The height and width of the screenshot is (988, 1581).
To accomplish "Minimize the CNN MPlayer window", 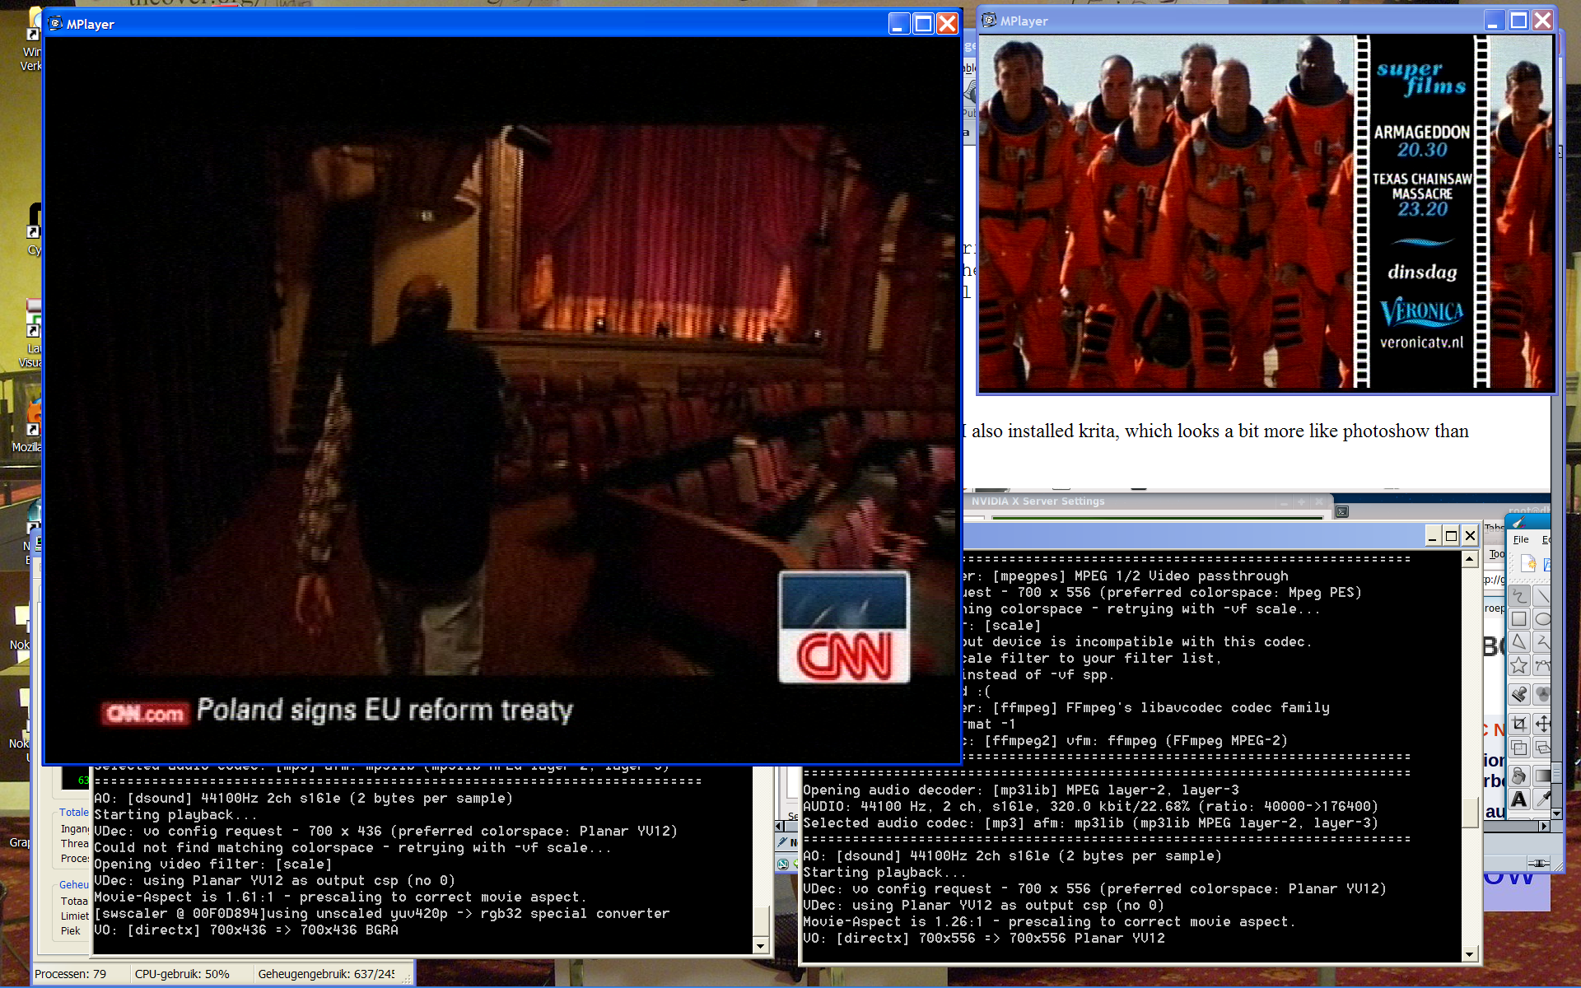I will tap(899, 24).
